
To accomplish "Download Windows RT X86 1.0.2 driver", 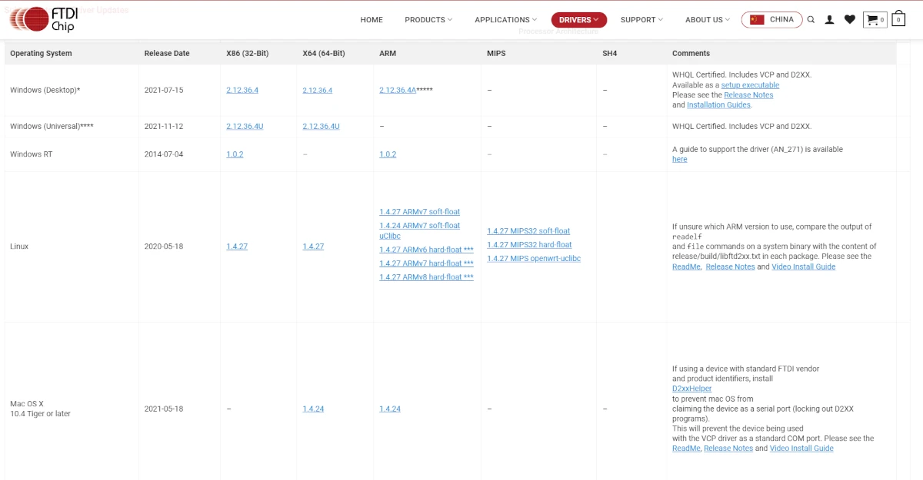I will (x=235, y=154).
